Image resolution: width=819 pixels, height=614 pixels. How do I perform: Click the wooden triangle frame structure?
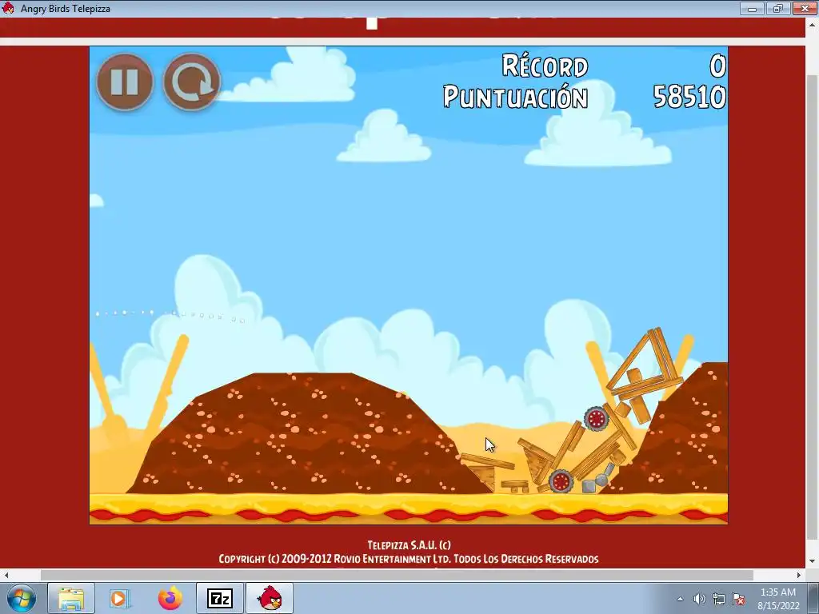click(645, 363)
